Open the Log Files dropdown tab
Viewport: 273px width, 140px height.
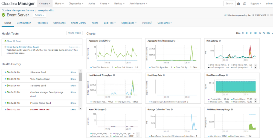click(x=110, y=23)
